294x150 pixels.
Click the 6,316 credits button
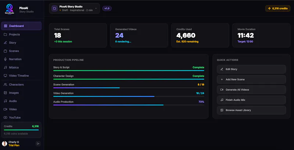pyautogui.click(x=278, y=8)
